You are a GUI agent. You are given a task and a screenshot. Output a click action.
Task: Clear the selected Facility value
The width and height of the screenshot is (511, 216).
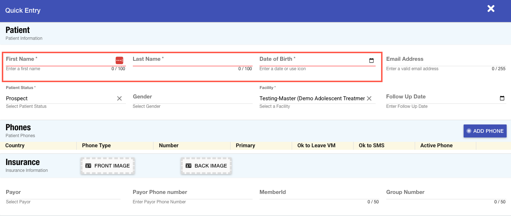(x=369, y=98)
